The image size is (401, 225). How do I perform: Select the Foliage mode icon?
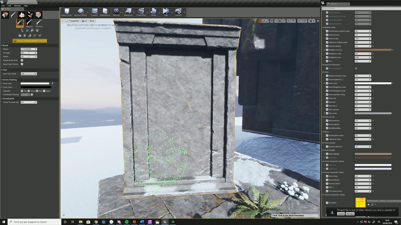tap(30, 15)
